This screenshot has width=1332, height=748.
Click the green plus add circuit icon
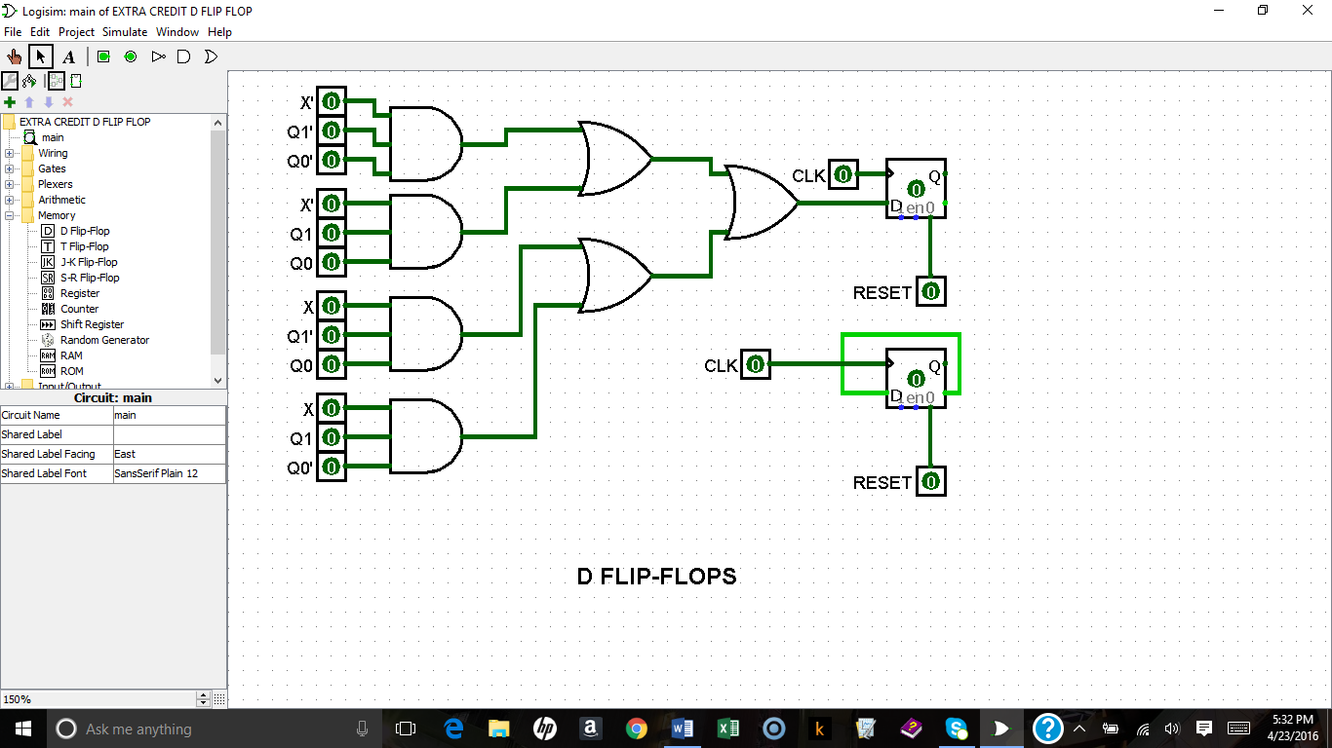[x=10, y=101]
